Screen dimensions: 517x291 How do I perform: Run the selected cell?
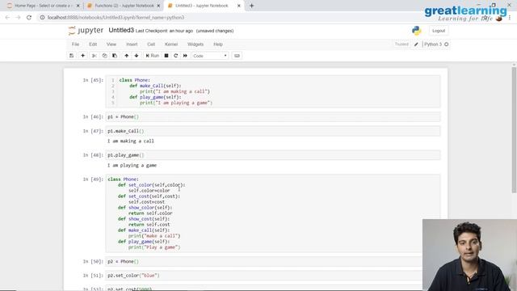pos(153,56)
